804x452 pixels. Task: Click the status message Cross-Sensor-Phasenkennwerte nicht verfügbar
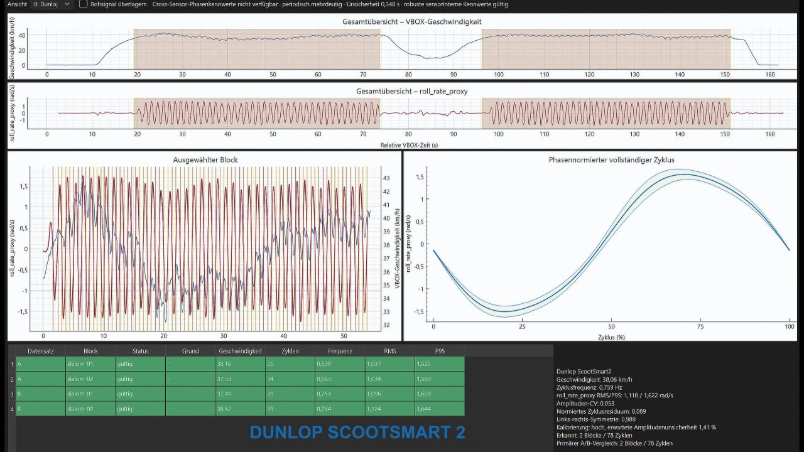215,4
